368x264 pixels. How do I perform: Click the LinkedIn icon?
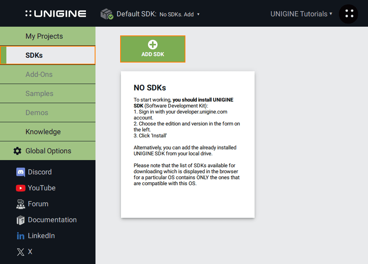click(x=21, y=236)
